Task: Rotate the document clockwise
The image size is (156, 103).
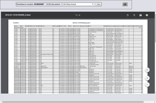Action: tap(128, 15)
